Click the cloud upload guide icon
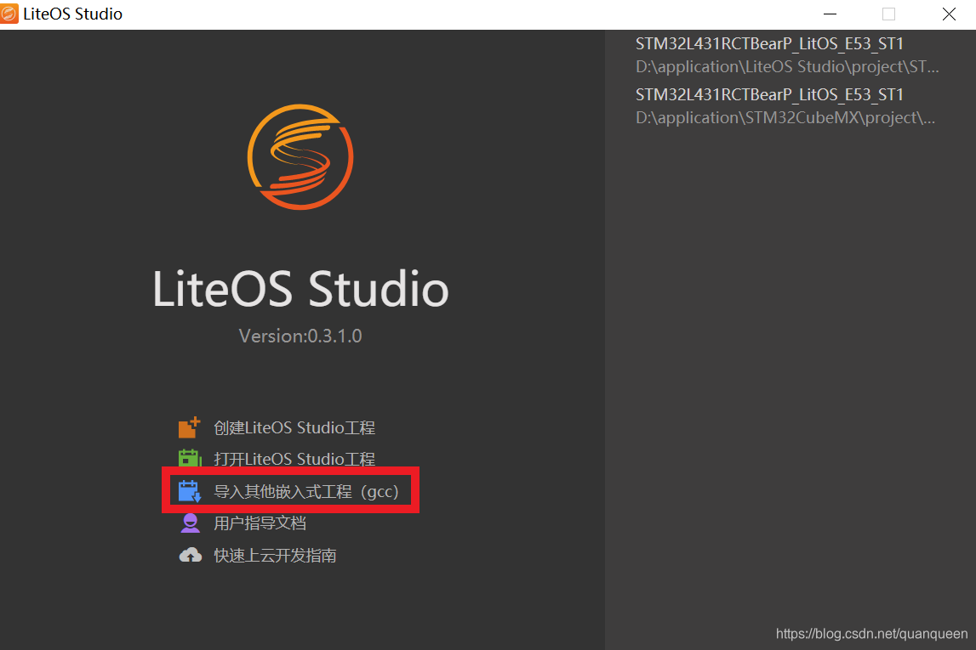976x650 pixels. [x=191, y=555]
